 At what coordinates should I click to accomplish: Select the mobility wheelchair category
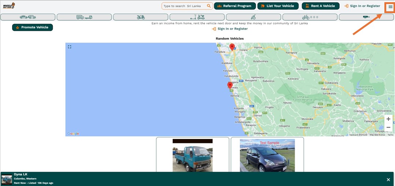click(x=253, y=17)
